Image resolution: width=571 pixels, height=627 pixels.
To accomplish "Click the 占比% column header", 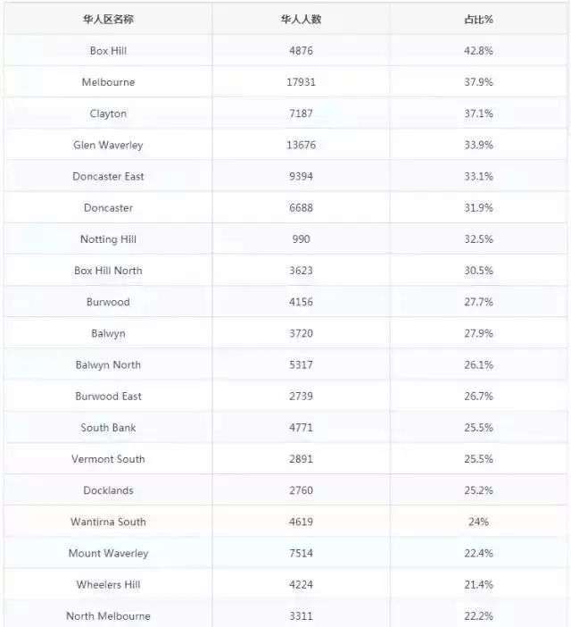I will coord(478,19).
